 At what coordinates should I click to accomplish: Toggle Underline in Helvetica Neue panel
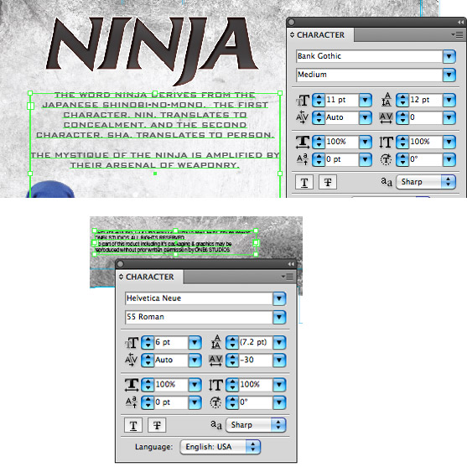click(133, 425)
